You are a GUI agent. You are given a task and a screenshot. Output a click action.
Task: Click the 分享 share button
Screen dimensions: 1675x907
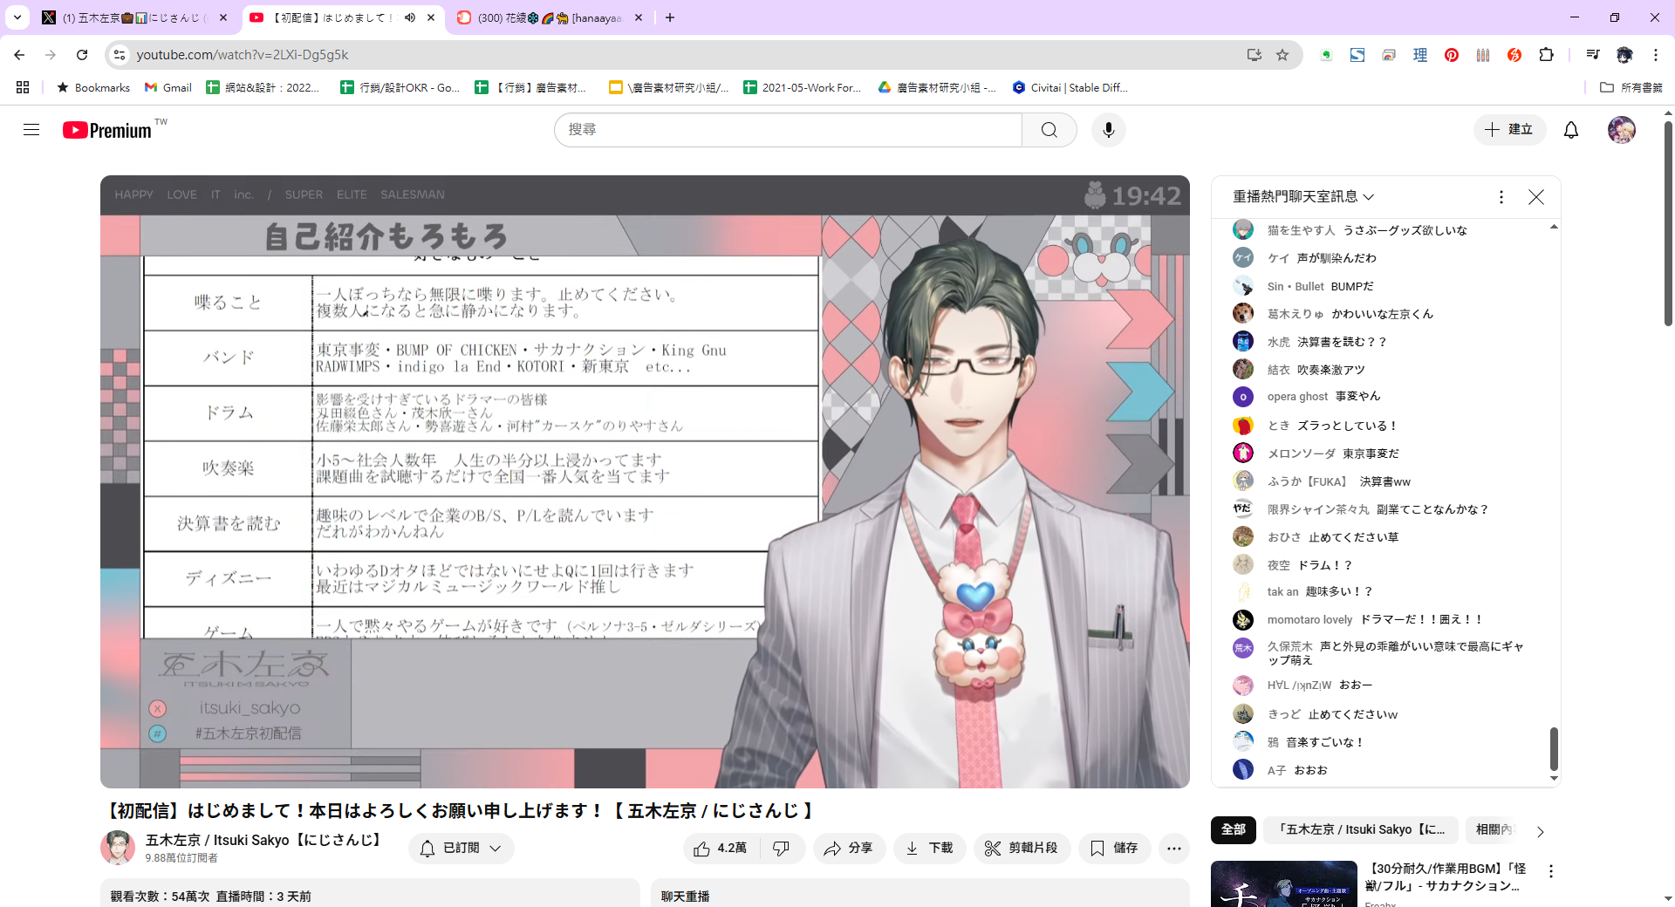[849, 849]
